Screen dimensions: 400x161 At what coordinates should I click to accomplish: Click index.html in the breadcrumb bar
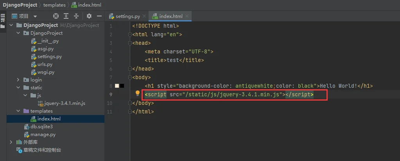90,5
